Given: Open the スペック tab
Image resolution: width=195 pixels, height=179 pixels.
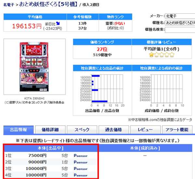Looking at the screenshot, I should coord(82,130).
